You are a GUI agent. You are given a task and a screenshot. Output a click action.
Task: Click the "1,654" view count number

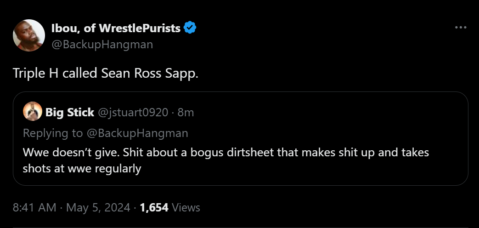pyautogui.click(x=154, y=207)
